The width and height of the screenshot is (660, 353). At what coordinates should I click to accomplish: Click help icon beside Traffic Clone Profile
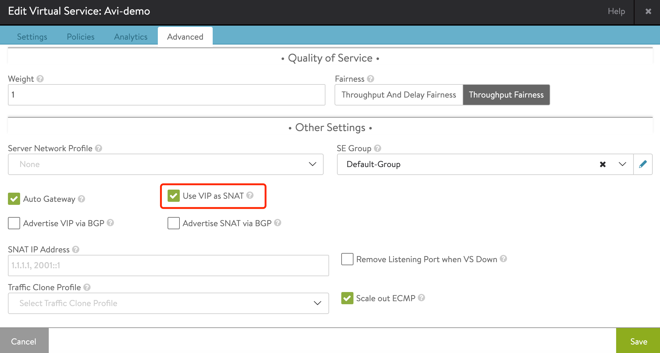[x=87, y=287]
